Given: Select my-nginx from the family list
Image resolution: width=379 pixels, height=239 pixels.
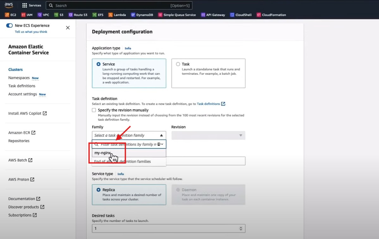Looking at the screenshot, I should 103,153.
